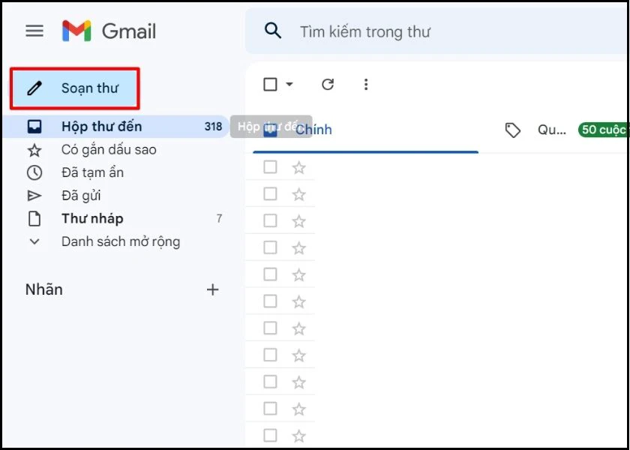This screenshot has width=630, height=450.
Task: Tick the checkbox of the second email row
Action: click(x=270, y=194)
